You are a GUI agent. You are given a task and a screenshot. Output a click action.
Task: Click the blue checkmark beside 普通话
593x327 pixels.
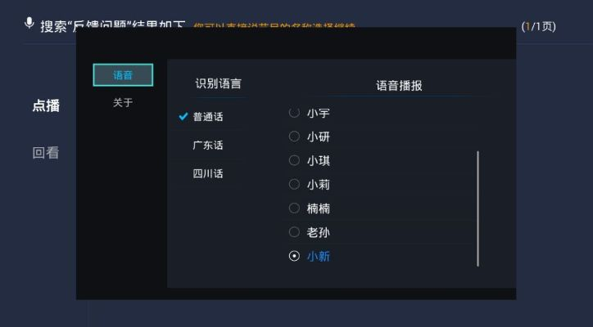(x=183, y=117)
